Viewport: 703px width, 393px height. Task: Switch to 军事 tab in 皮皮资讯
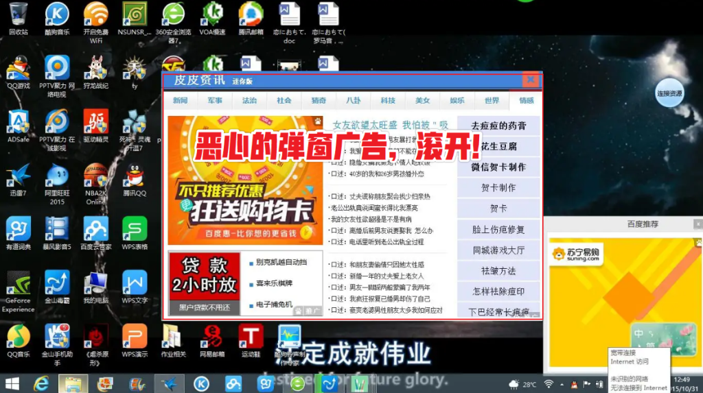coord(215,101)
